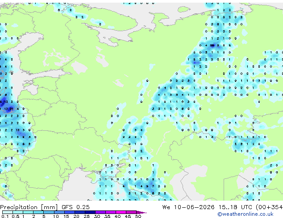Pick the 1–2 mm legend color swatch

[28, 212]
